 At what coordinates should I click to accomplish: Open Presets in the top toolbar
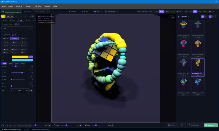pos(72,11)
